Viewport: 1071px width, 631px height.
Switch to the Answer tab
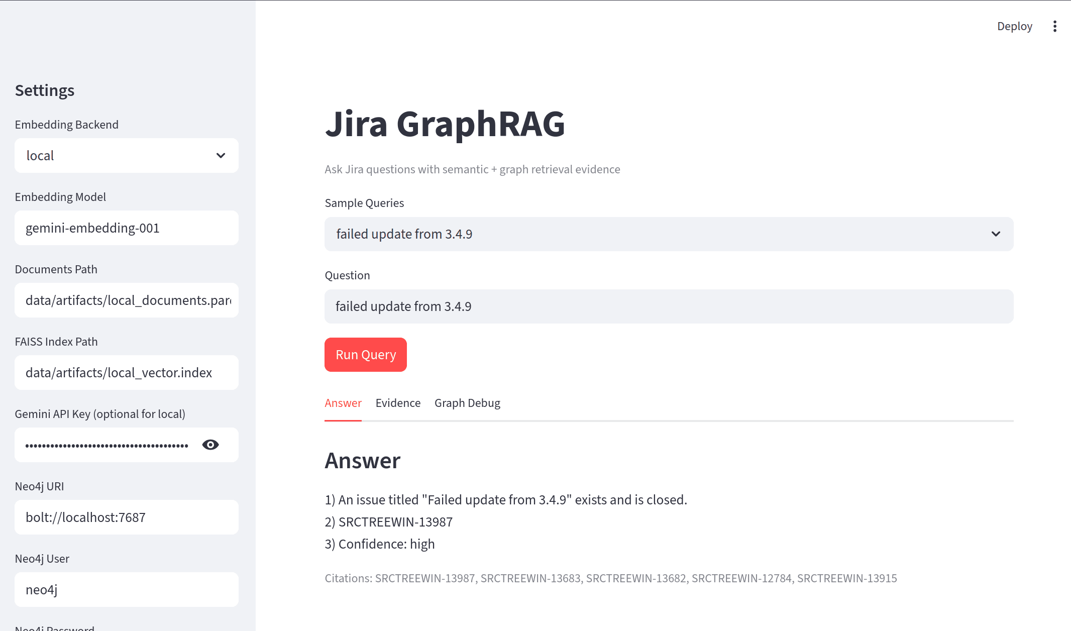pos(343,403)
